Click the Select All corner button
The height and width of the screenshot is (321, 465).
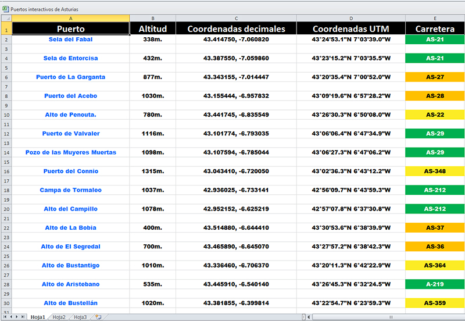pyautogui.click(x=6, y=18)
